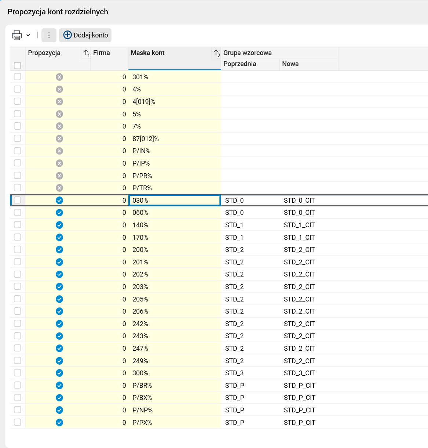Toggle the select-all header checkbox
The image size is (428, 448).
tap(17, 65)
